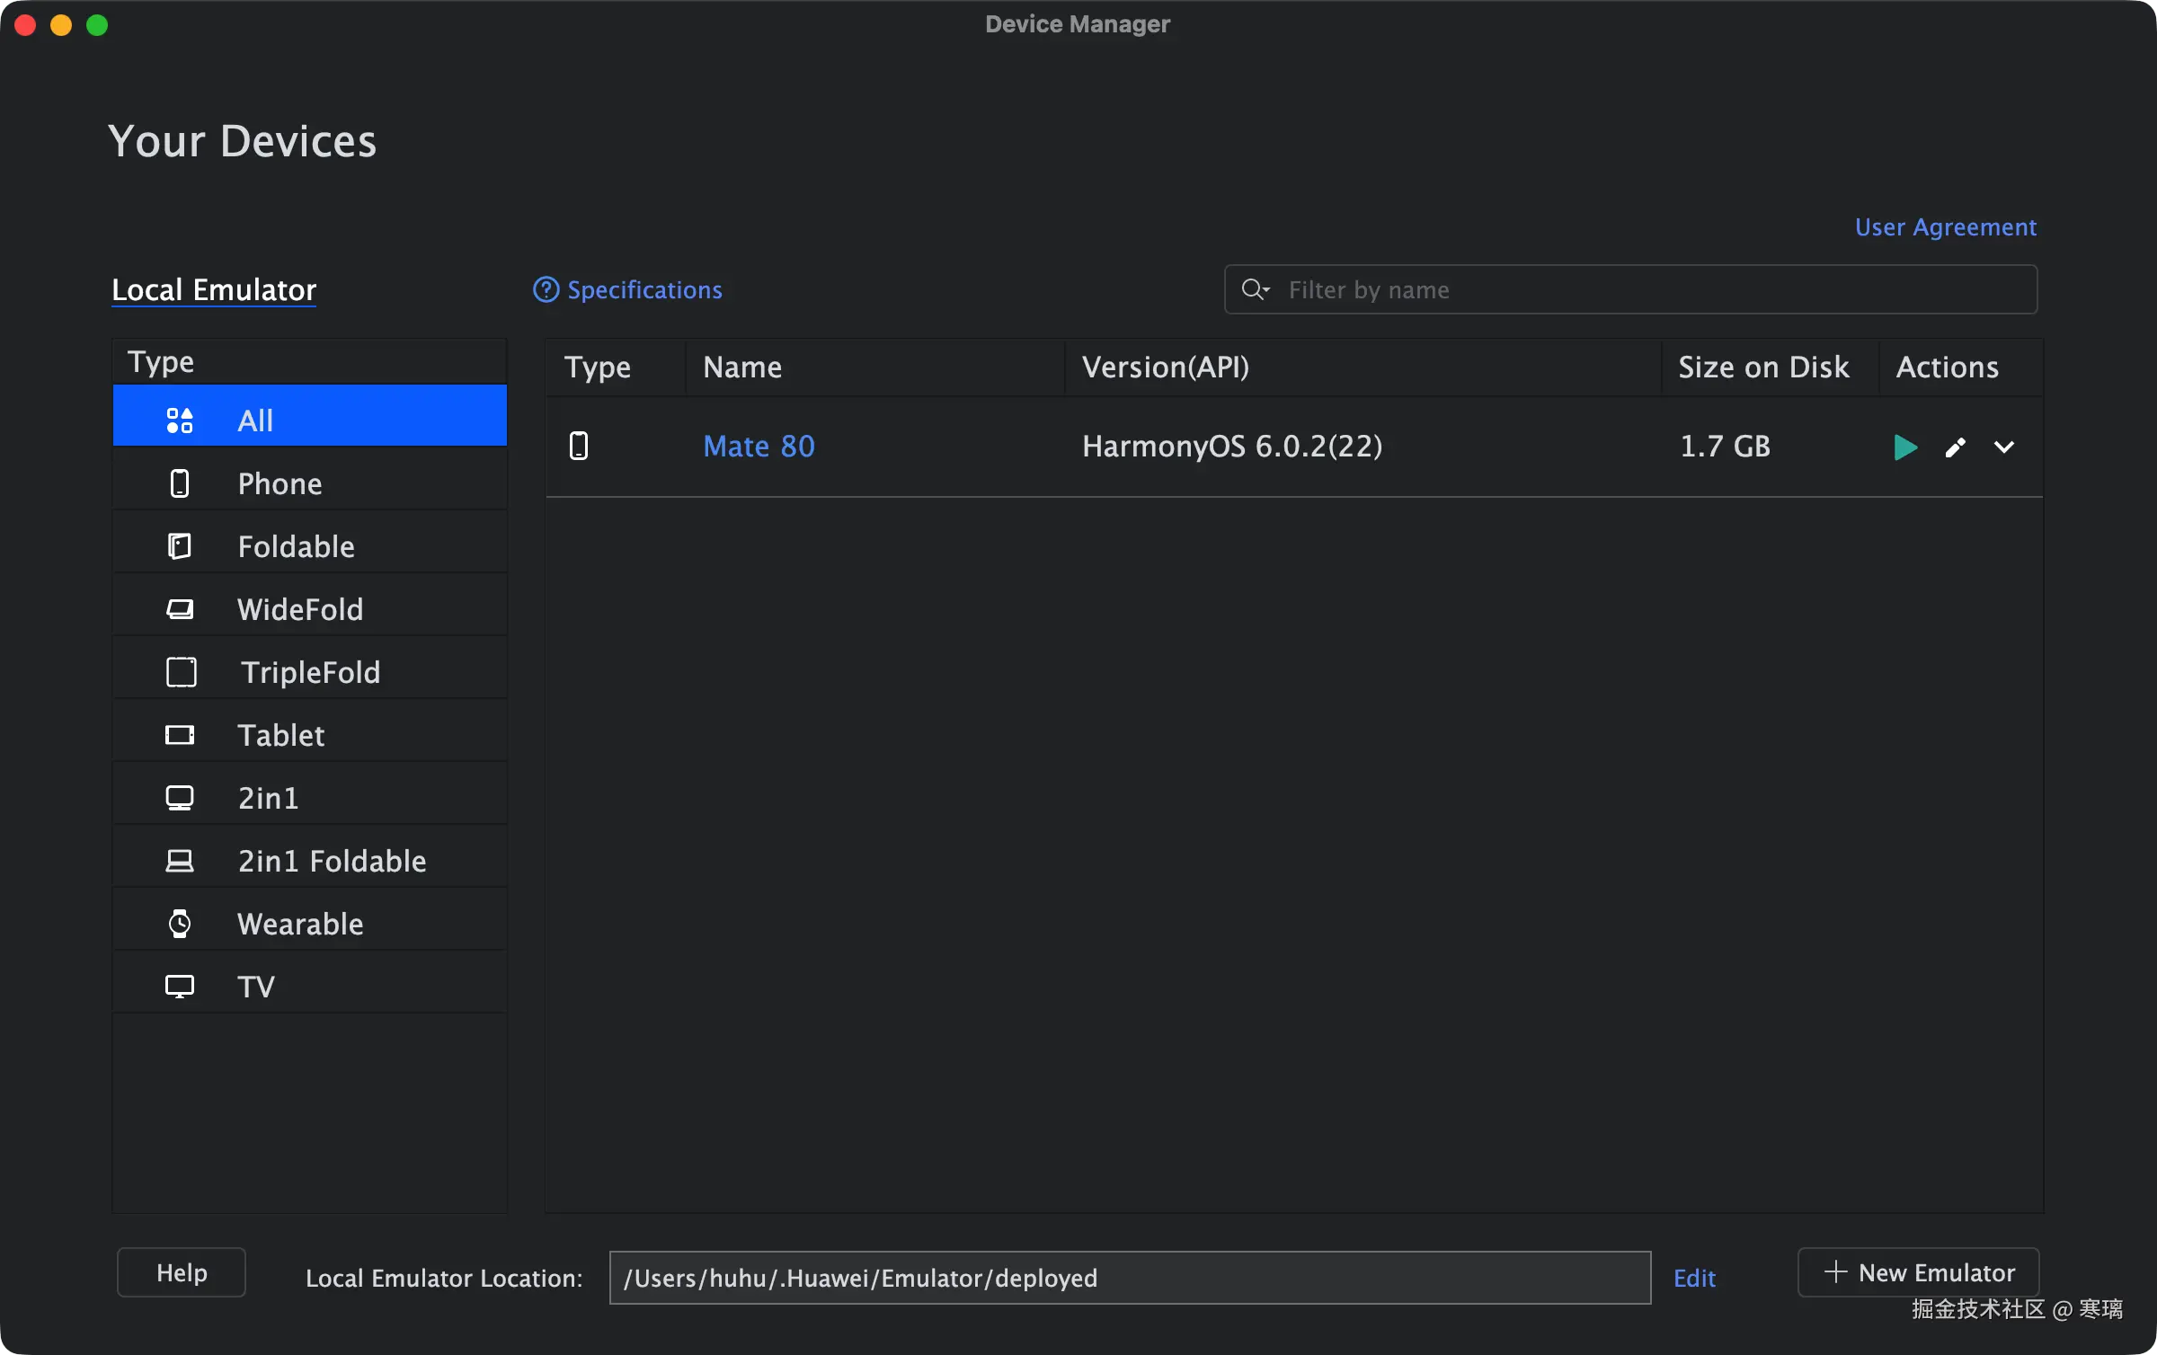Expand the Mate 80 actions chevron
Viewport: 2157px width, 1355px height.
click(2003, 447)
